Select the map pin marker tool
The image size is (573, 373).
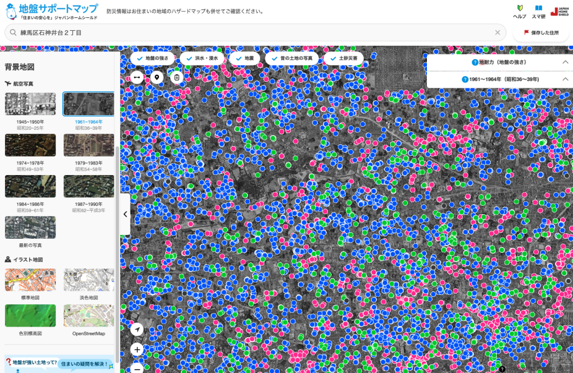click(157, 77)
